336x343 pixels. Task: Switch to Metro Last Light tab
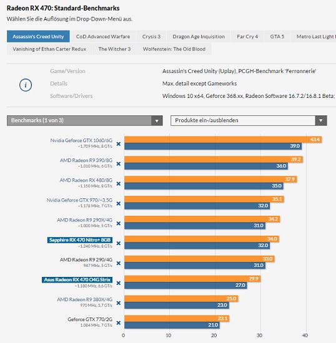click(314, 37)
